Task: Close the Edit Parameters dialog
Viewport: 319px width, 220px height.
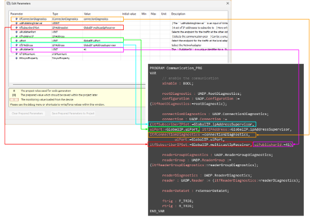Action: 228,3
